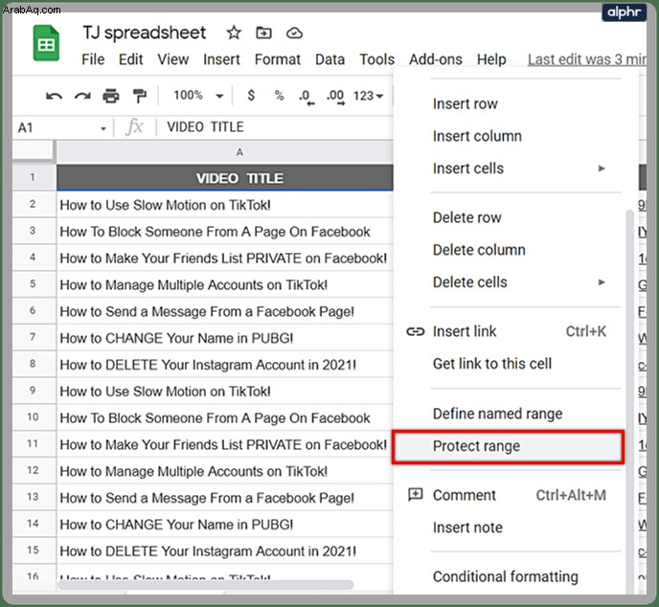Open the View menu
Image resolution: width=659 pixels, height=607 pixels.
coord(172,59)
